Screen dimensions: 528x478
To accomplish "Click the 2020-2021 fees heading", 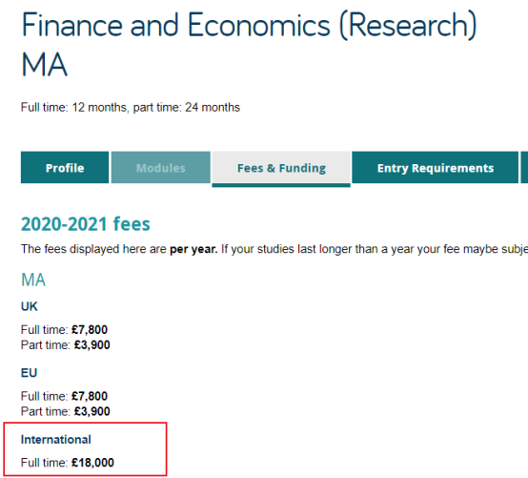I will click(86, 224).
